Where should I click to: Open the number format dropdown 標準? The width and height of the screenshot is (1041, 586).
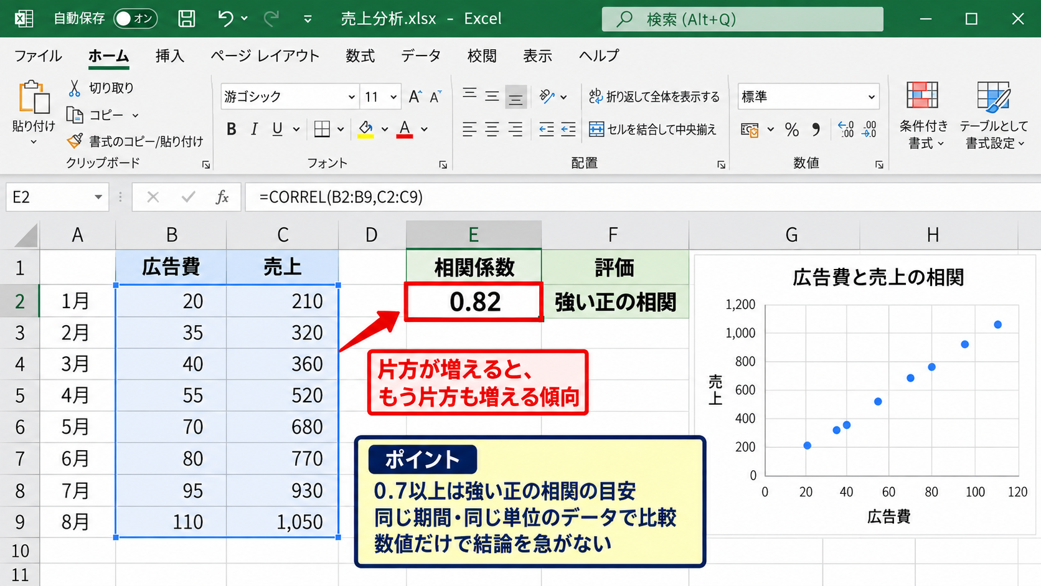coord(871,97)
